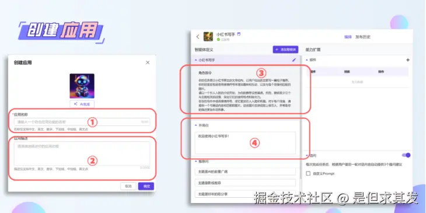Collapse the 开场白 section
The width and height of the screenshot is (426, 213).
point(196,125)
